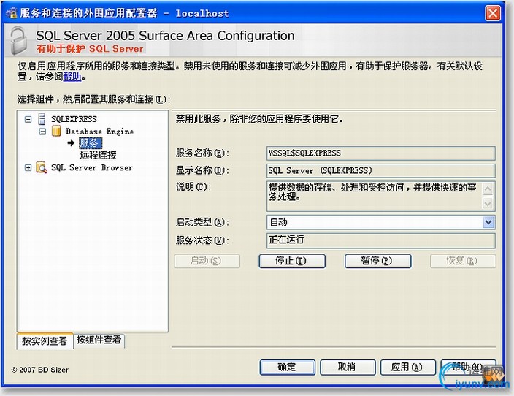
Task: Click the padlock icon in the header
Action: coord(19,42)
